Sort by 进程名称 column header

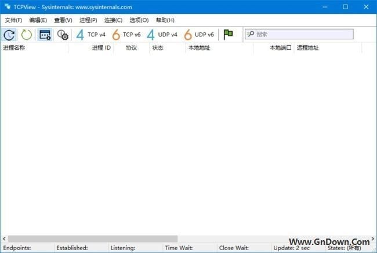pos(34,48)
